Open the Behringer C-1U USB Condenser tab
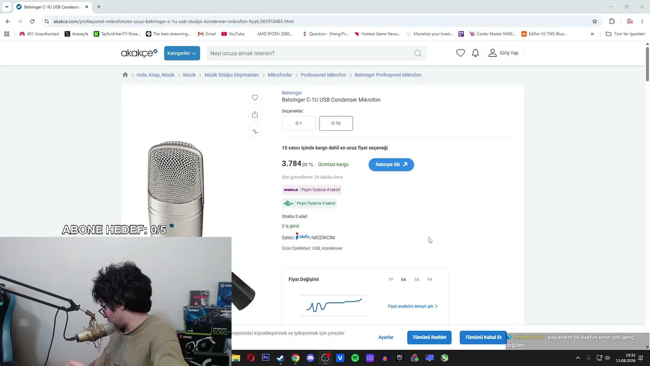 click(52, 7)
